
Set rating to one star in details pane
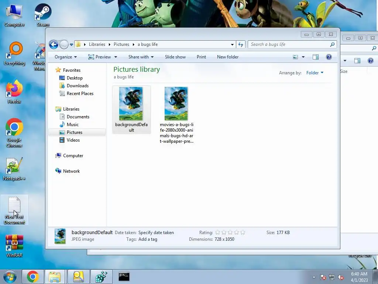tap(217, 232)
